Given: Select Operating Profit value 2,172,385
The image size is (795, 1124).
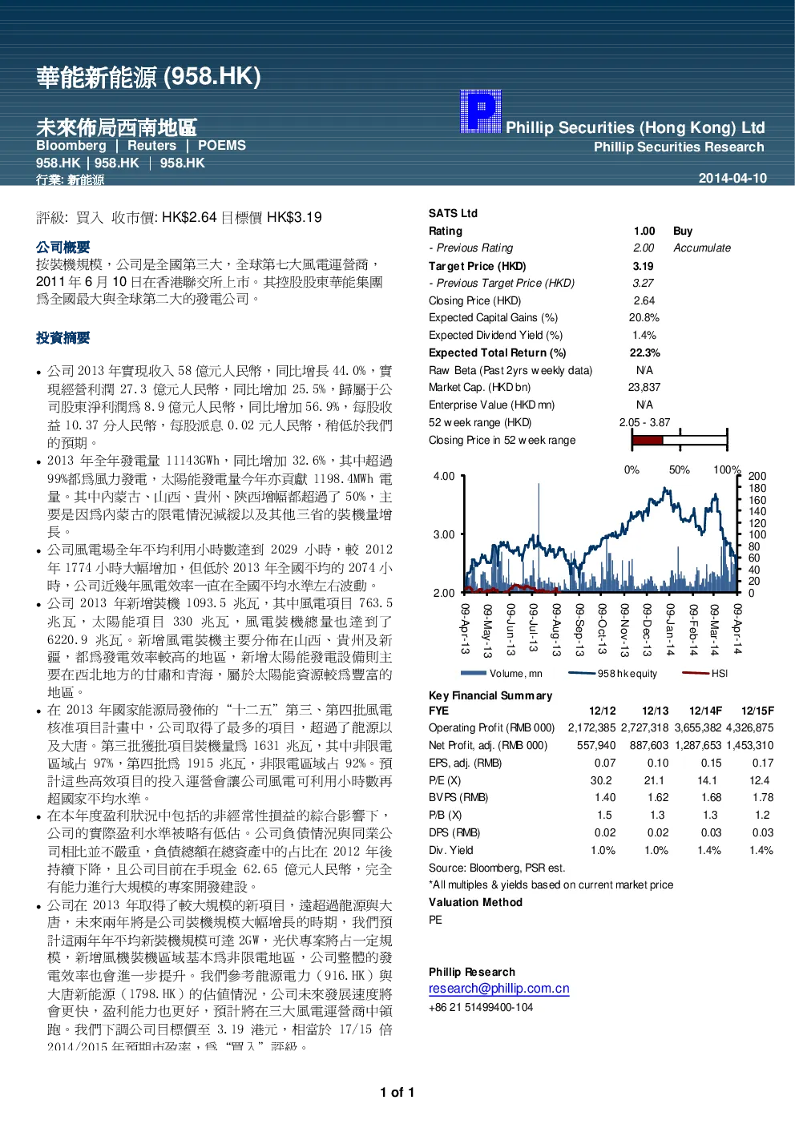Looking at the screenshot, I should pyautogui.click(x=591, y=728).
